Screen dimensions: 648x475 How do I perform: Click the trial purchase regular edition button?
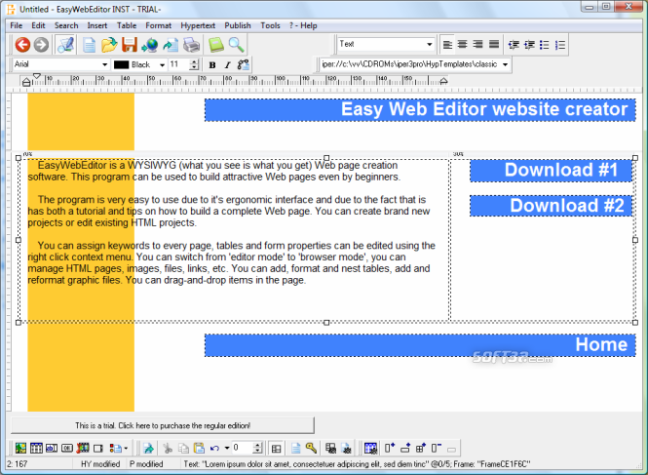[x=163, y=425]
